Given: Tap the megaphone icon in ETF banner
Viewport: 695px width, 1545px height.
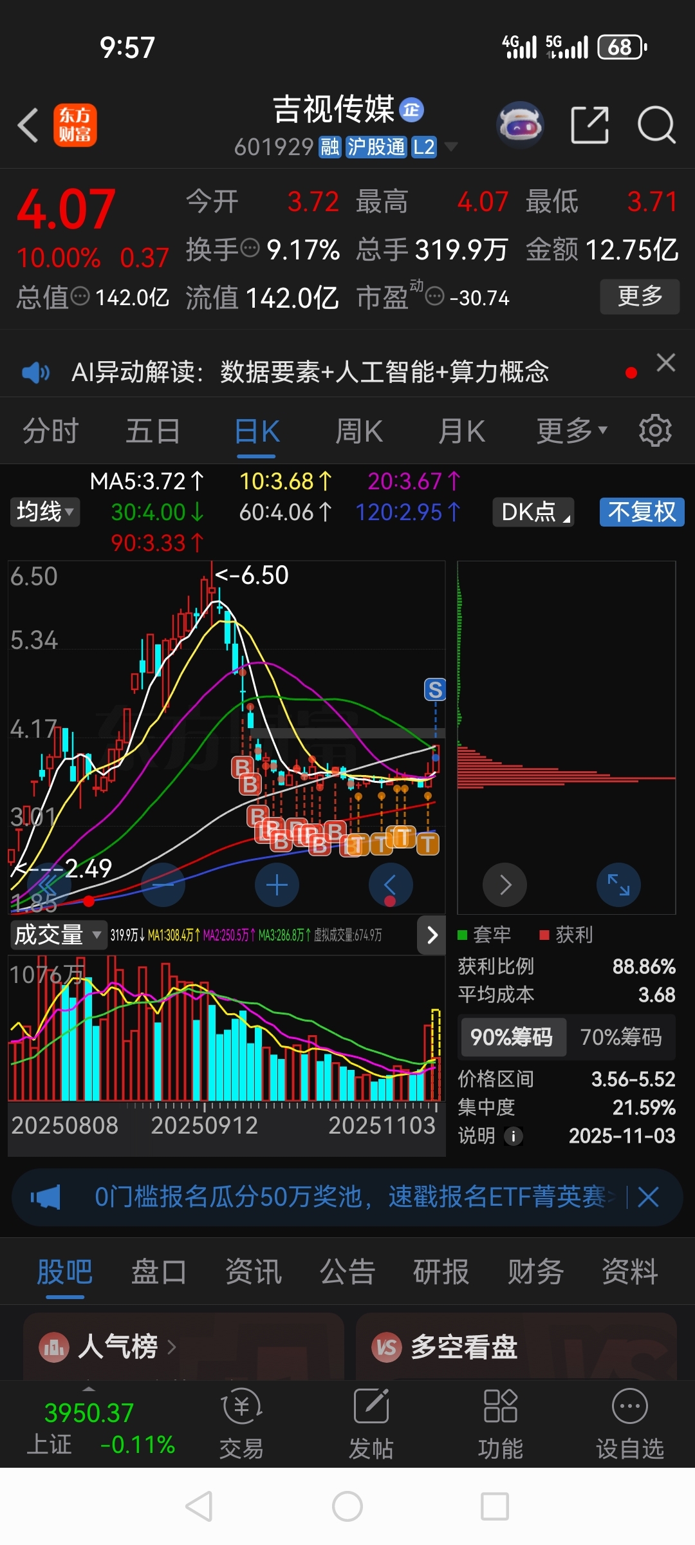Looking at the screenshot, I should (x=46, y=1197).
